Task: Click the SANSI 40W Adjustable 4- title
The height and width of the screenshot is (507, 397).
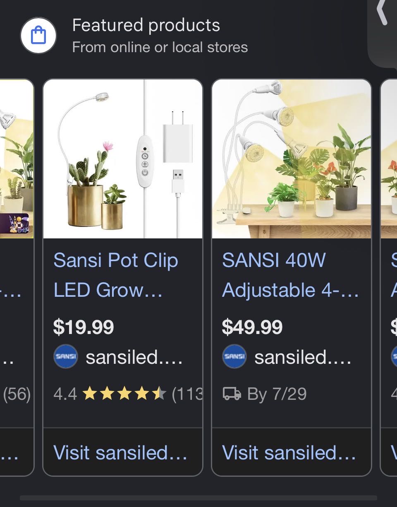Action: click(x=290, y=275)
